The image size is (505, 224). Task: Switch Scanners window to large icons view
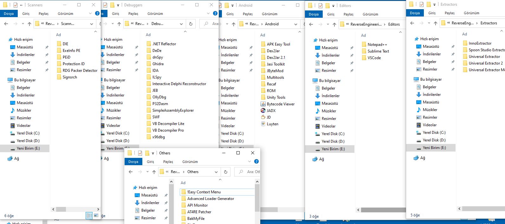pyautogui.click(x=96, y=215)
